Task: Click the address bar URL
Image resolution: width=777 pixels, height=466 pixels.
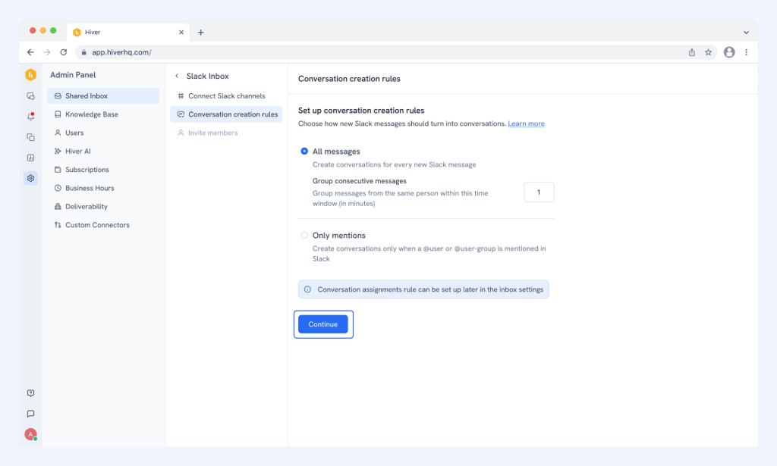Action: (x=121, y=52)
